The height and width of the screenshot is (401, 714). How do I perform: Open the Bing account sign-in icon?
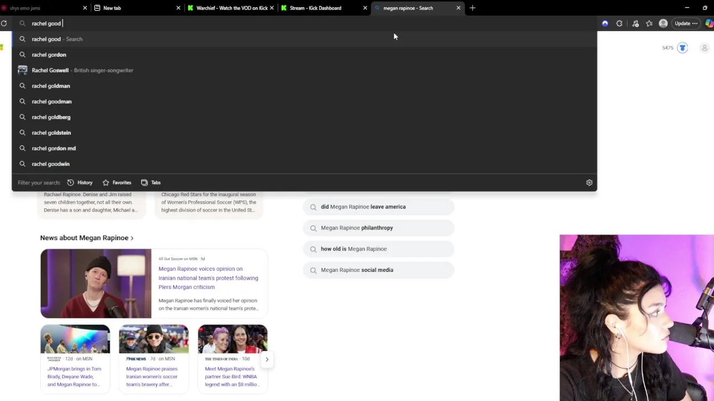tap(705, 48)
